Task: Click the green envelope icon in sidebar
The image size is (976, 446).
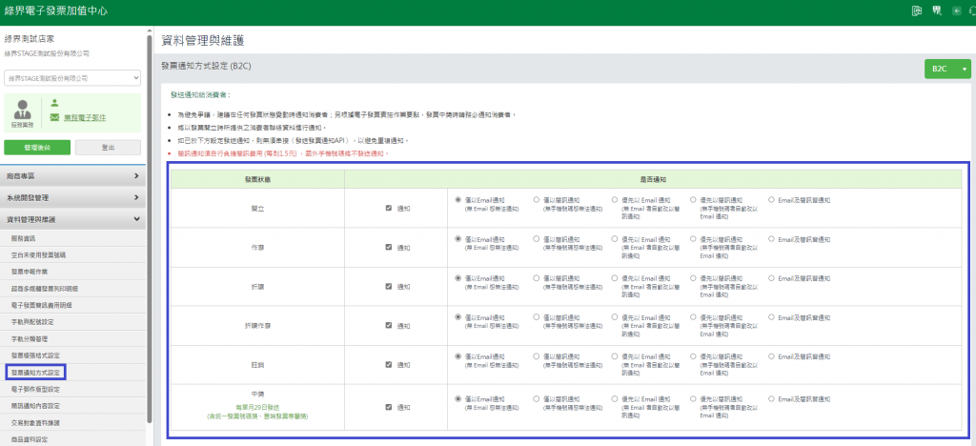Action: 54,117
